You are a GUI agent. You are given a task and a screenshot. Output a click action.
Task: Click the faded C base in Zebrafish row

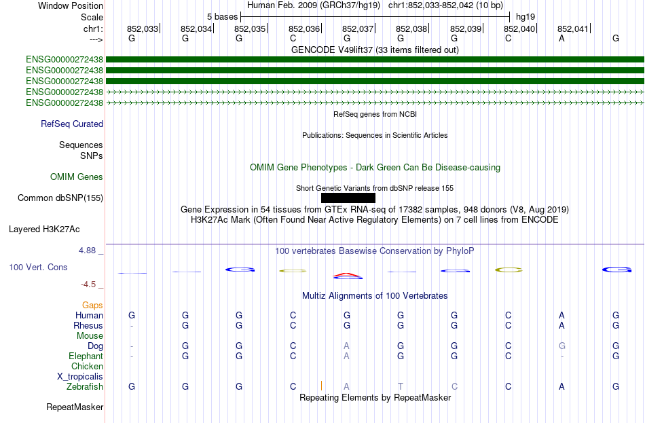coord(454,386)
